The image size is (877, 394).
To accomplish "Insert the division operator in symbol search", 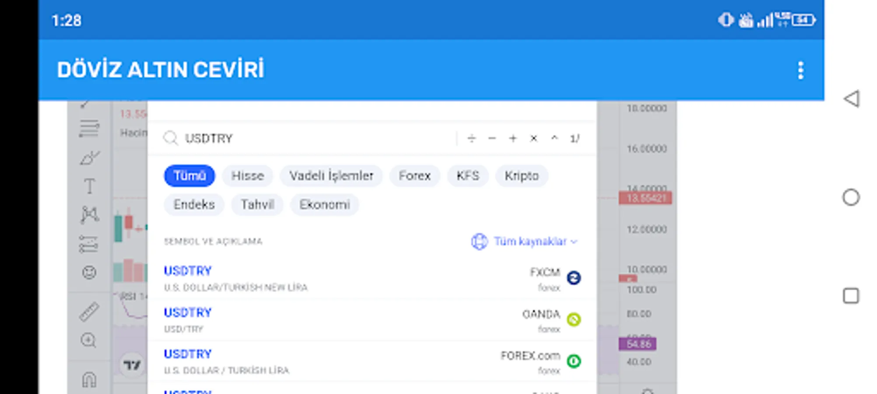I will tap(471, 138).
